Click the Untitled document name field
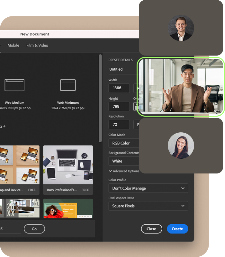225x257 pixels. coord(122,69)
